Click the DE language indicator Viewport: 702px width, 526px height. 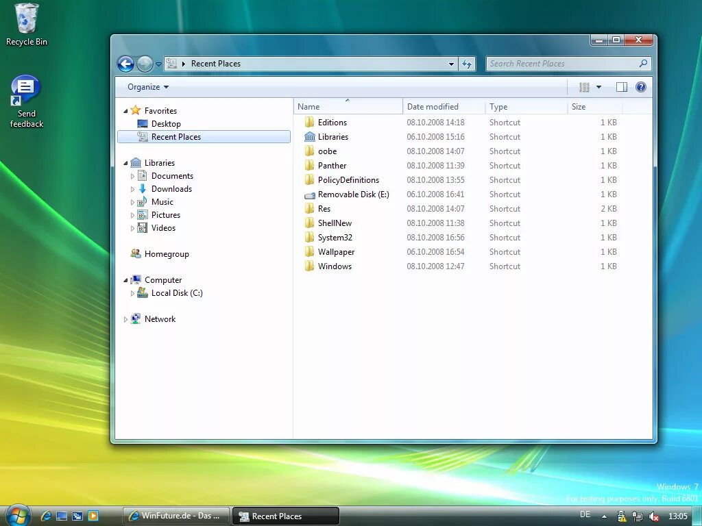585,514
